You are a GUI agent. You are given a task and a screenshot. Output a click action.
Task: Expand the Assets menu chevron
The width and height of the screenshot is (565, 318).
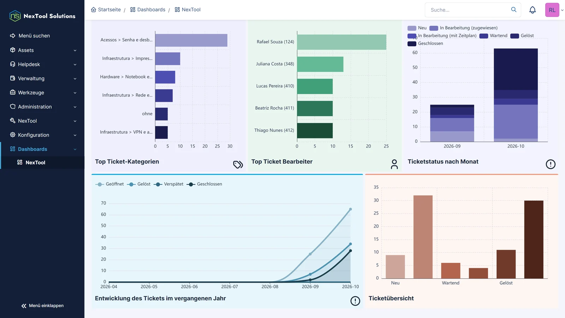(x=75, y=51)
